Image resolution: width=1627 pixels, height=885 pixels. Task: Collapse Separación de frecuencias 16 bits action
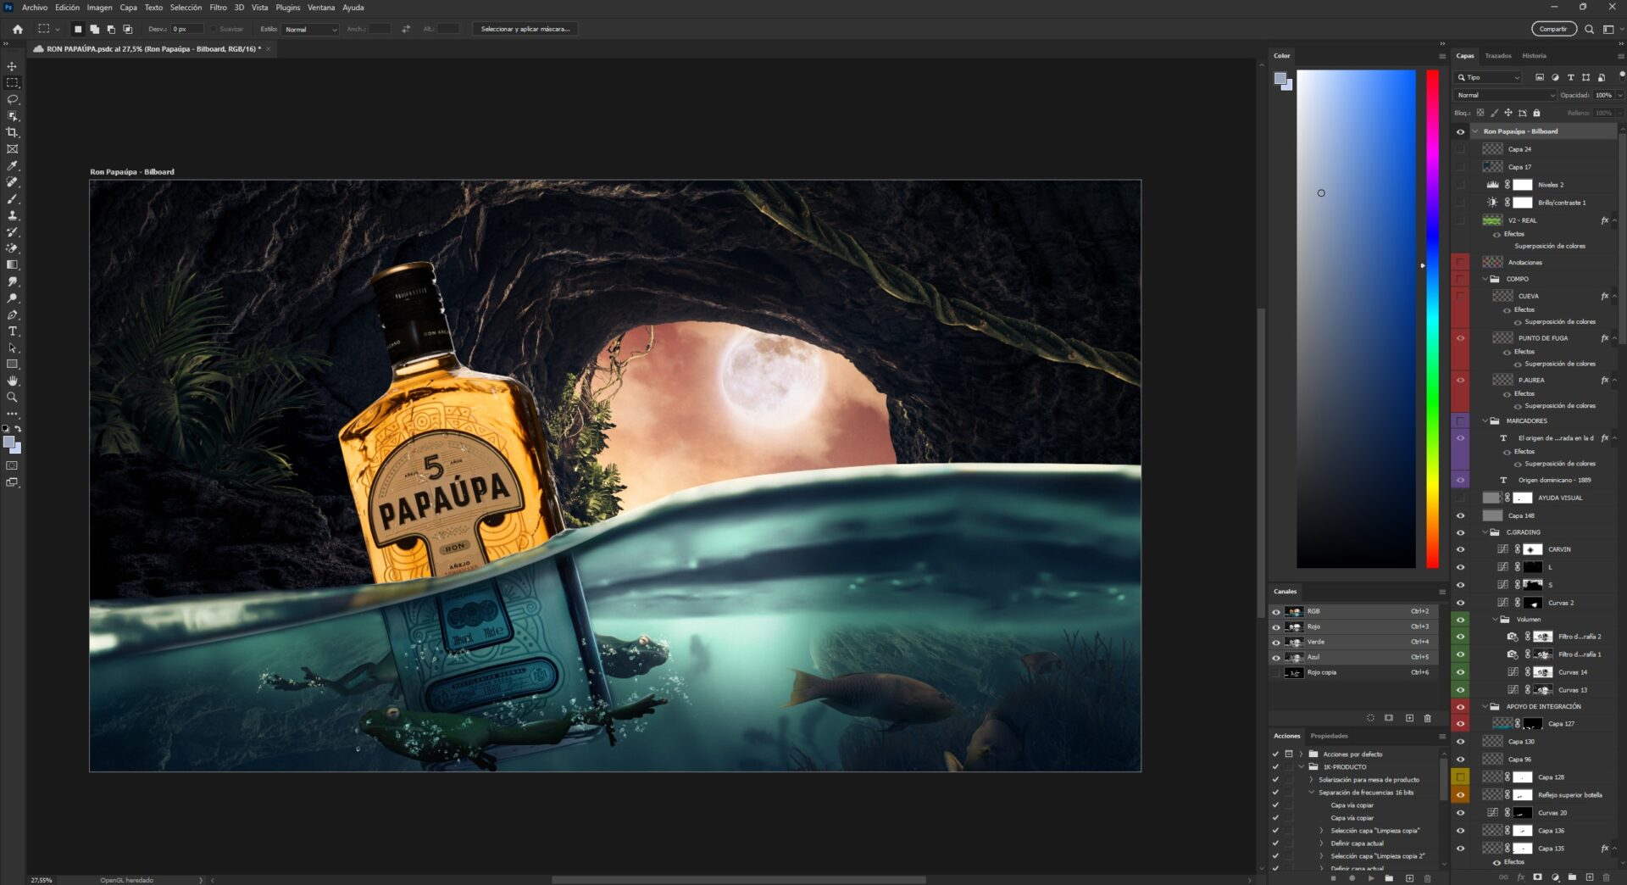(x=1311, y=793)
